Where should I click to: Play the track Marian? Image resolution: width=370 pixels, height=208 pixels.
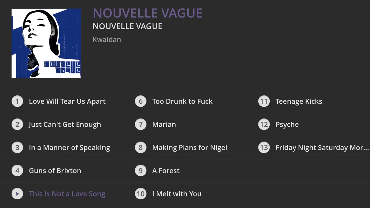coord(164,125)
